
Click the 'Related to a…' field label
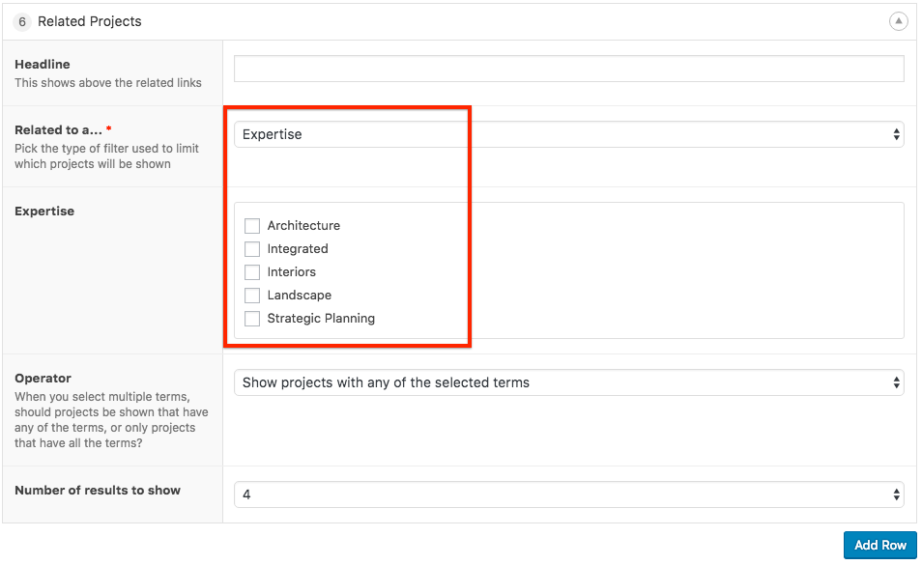click(58, 130)
